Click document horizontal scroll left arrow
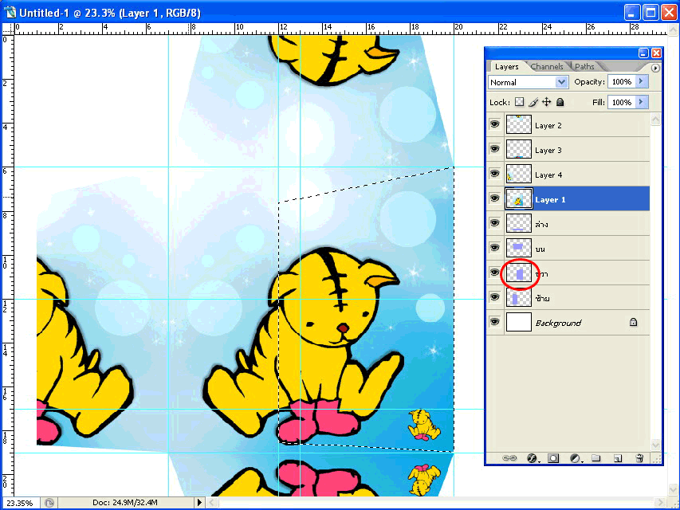680x510 pixels. (x=212, y=503)
